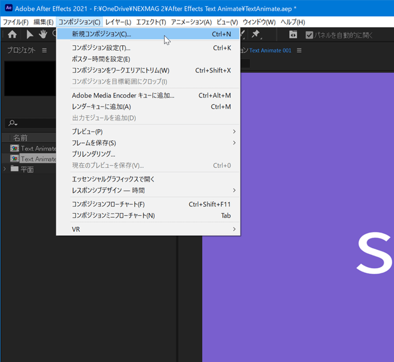Choose レンダーキューに追加(A)
The image size is (394, 362).
pyautogui.click(x=148, y=107)
